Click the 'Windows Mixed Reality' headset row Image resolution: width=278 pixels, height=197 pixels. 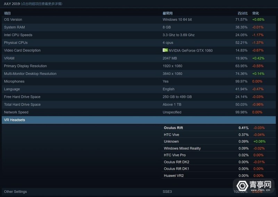(219, 148)
